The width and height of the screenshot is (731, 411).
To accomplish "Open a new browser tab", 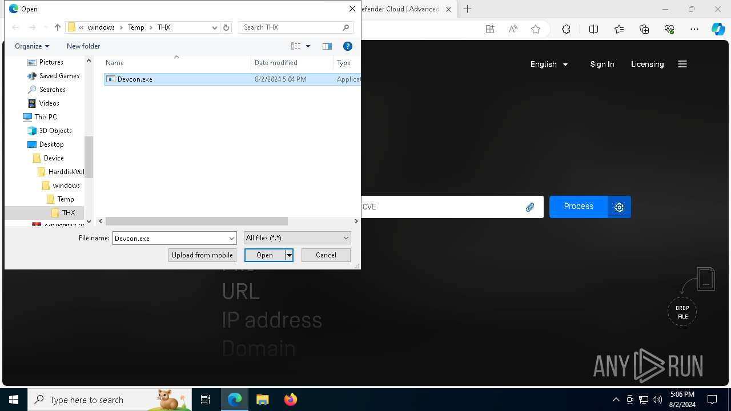I will coord(468,9).
